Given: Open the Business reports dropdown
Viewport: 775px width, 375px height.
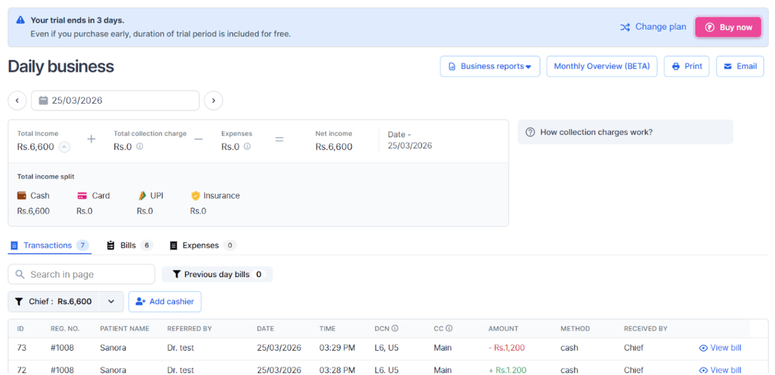Looking at the screenshot, I should coord(490,66).
